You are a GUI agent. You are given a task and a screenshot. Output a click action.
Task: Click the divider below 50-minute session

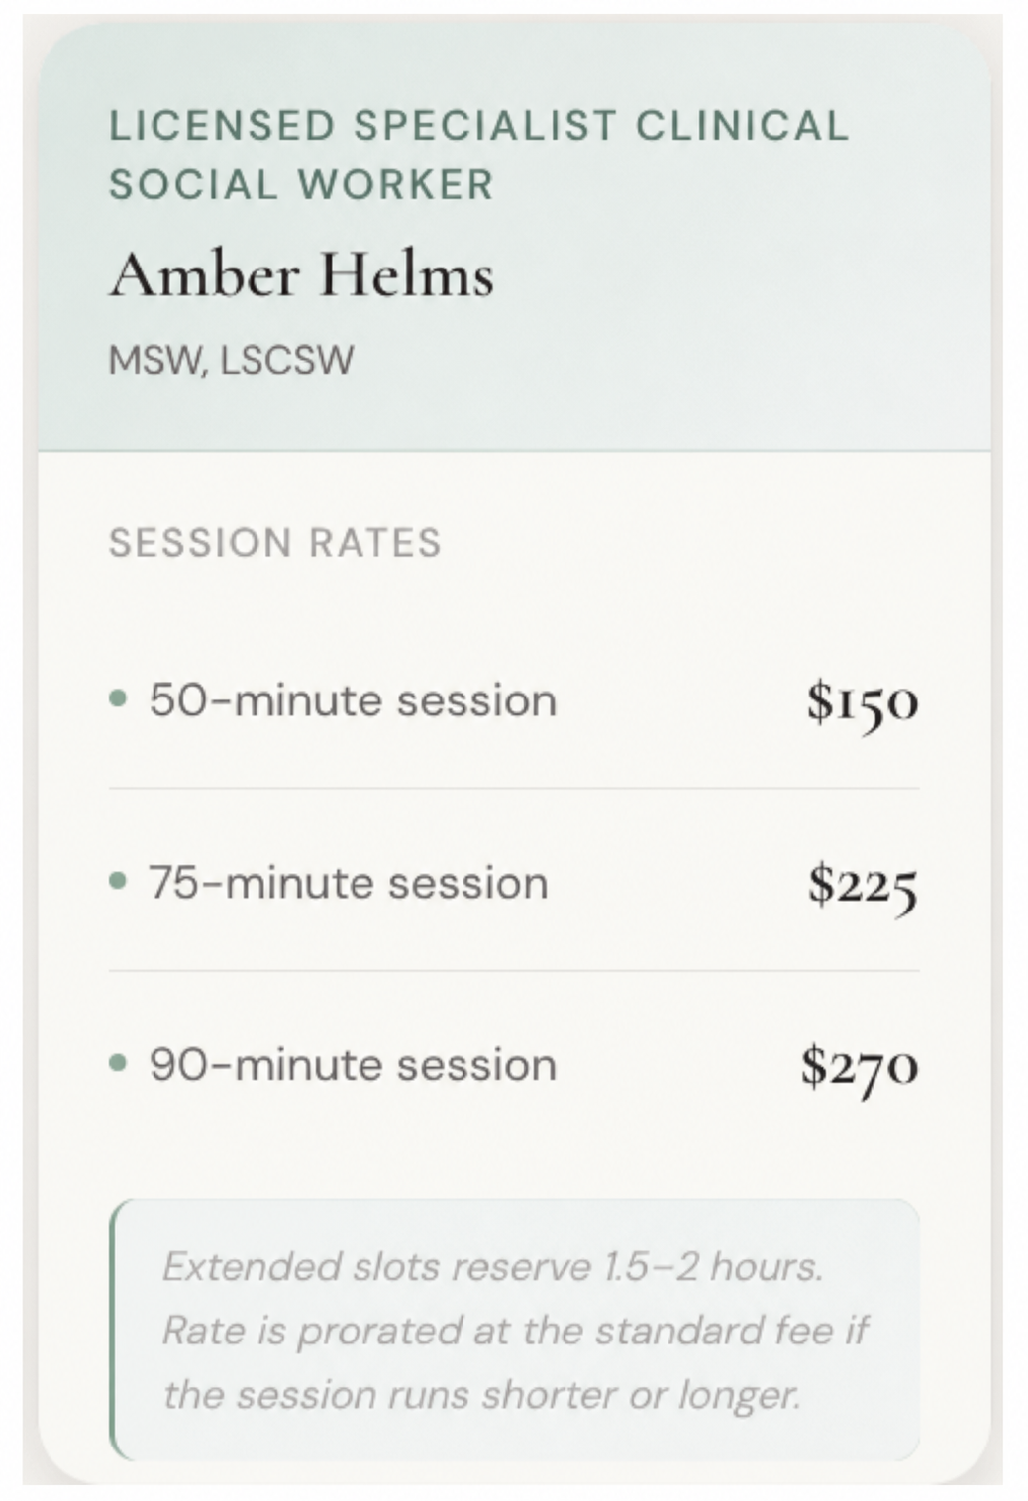point(514,789)
